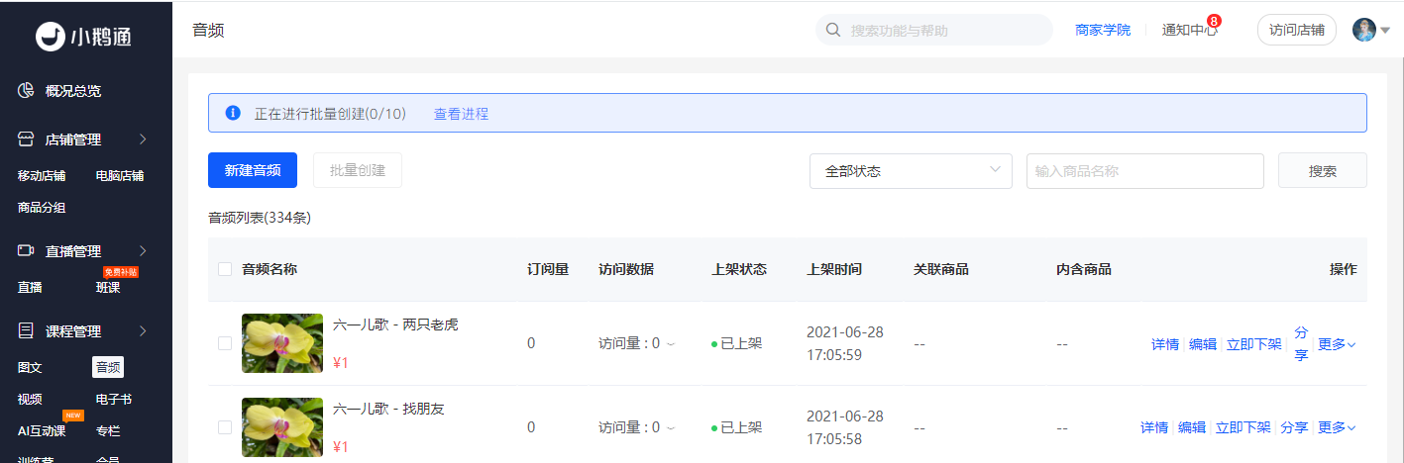Click the list icon beside 课程管理
1404x463 pixels.
pos(27,331)
